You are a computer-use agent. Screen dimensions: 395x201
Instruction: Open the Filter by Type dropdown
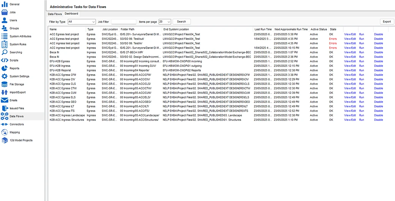click(x=82, y=22)
